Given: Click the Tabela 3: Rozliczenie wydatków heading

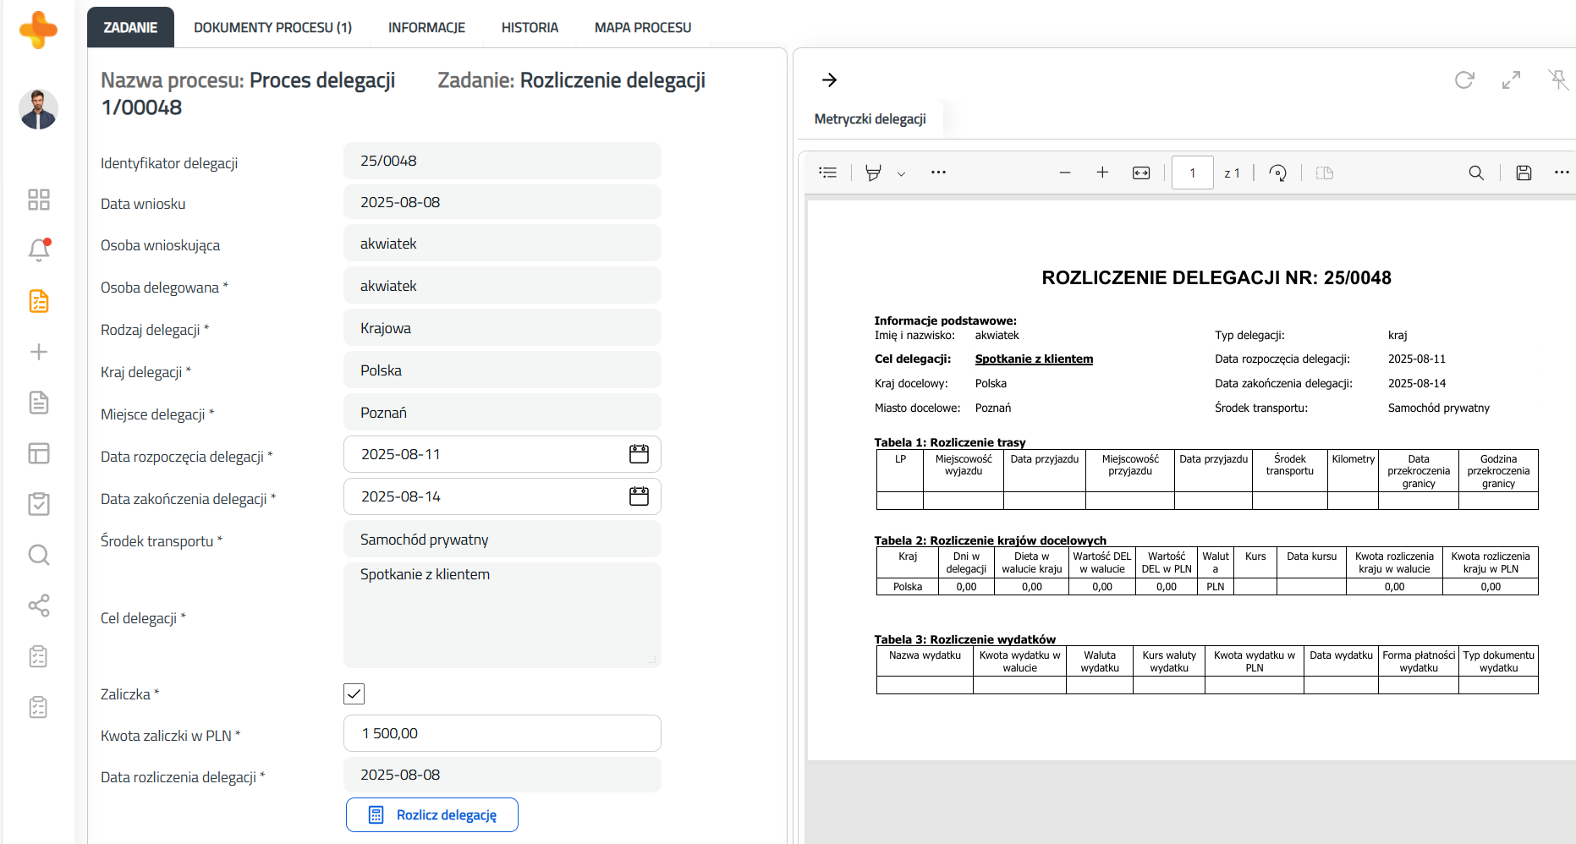Looking at the screenshot, I should [x=964, y=639].
